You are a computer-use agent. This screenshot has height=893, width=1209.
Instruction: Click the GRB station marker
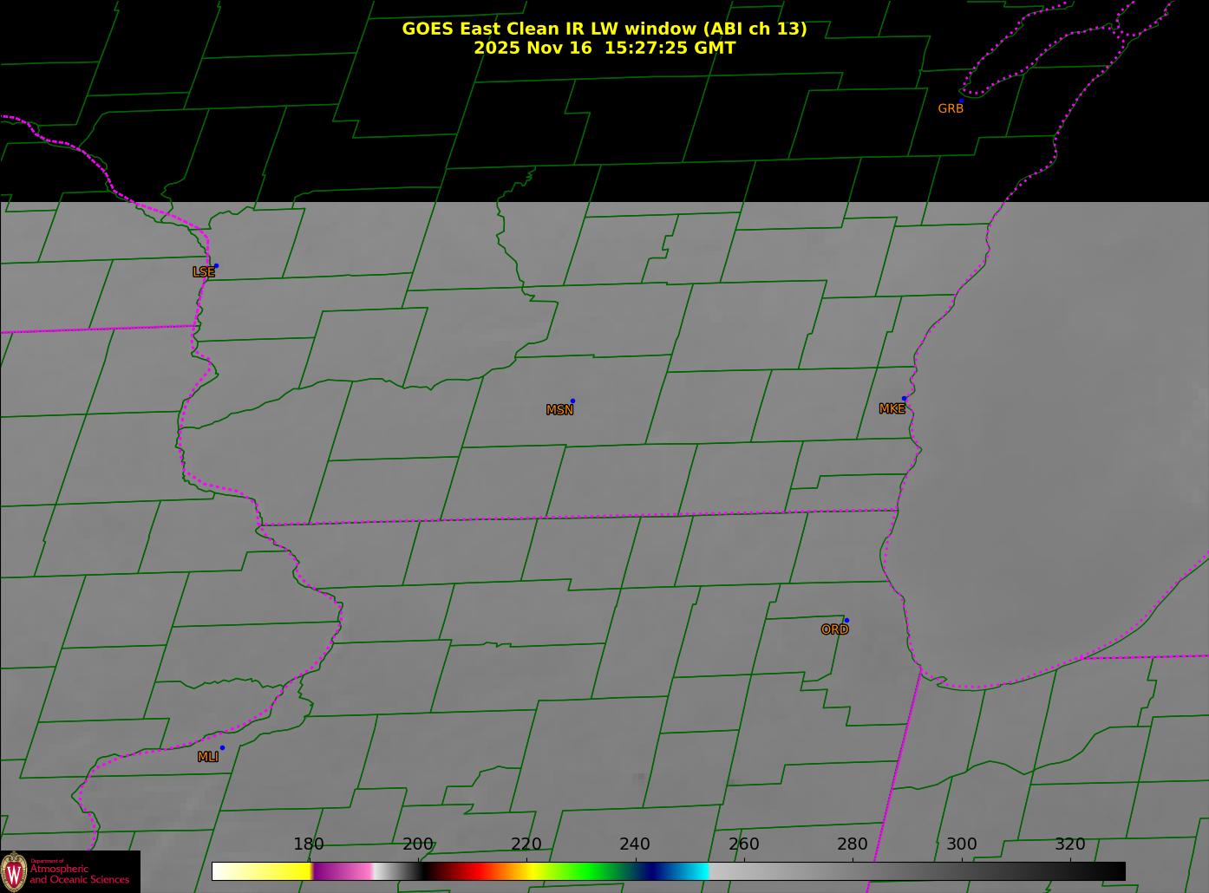tap(961, 101)
